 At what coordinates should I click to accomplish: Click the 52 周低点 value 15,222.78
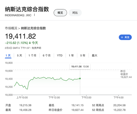coord(119,110)
